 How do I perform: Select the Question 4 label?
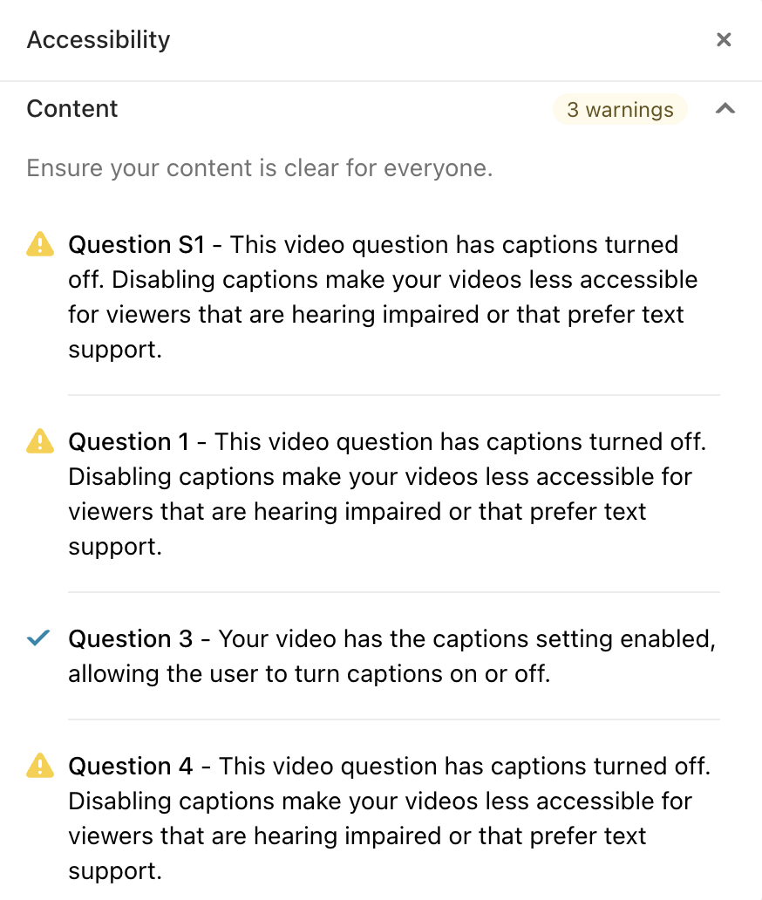tap(130, 766)
